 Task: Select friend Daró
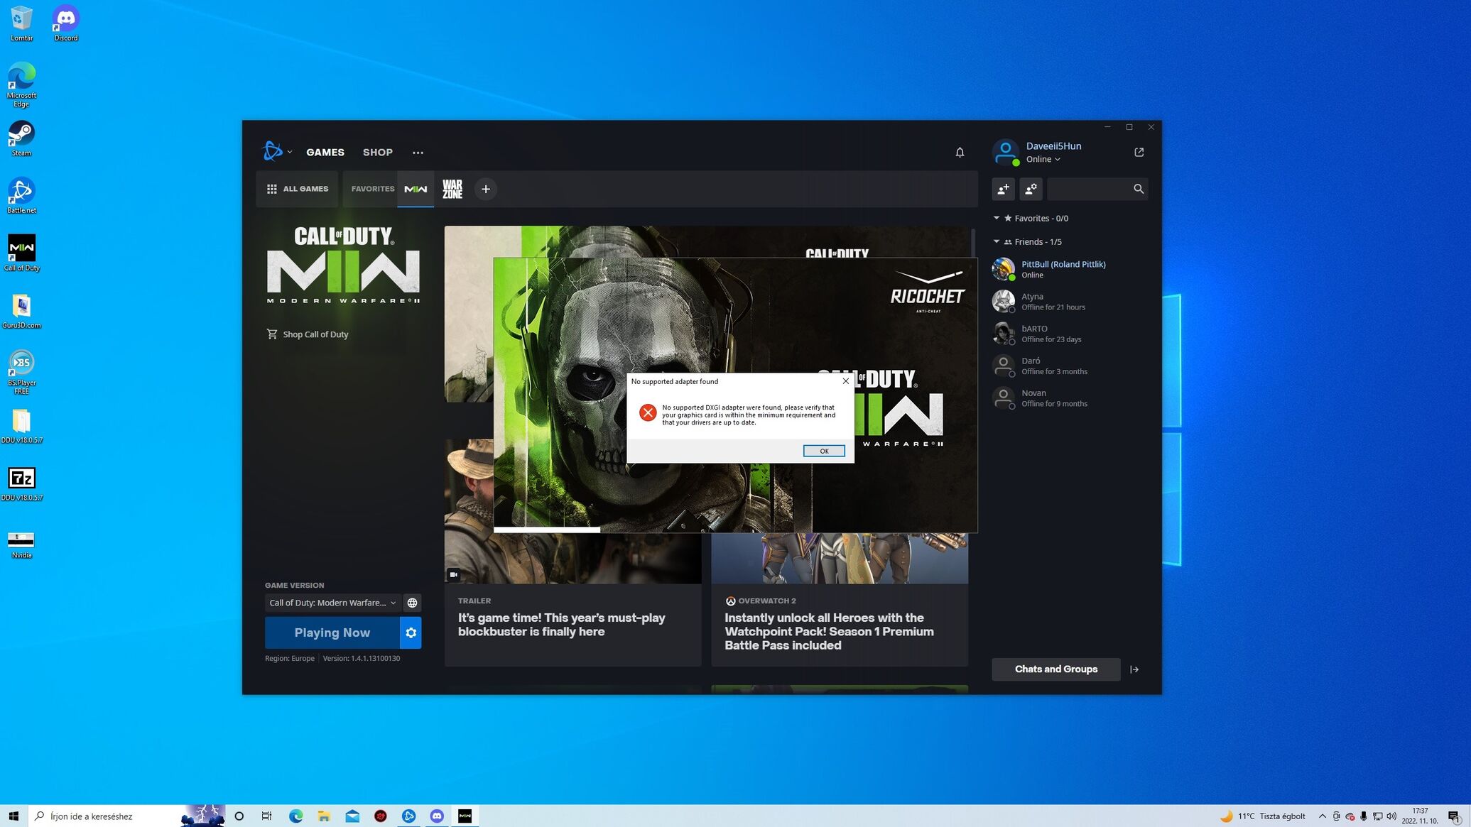click(x=1070, y=366)
